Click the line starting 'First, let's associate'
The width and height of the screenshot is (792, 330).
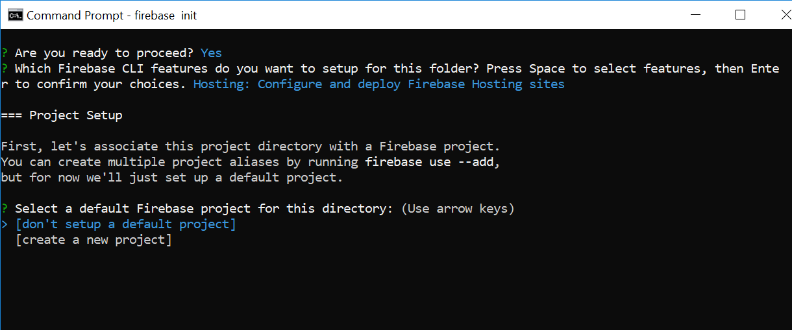coord(251,147)
